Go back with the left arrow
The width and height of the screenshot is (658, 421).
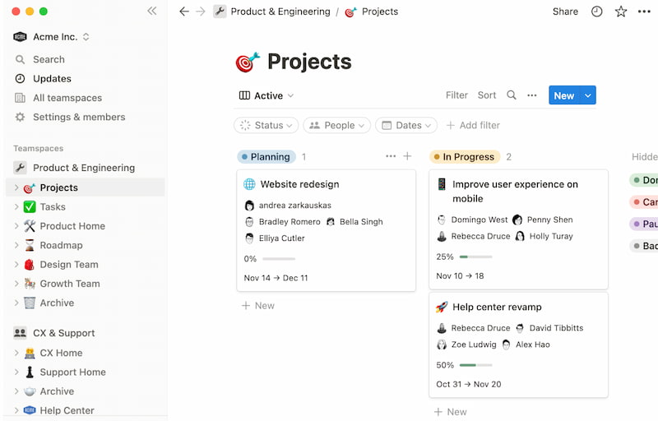pyautogui.click(x=183, y=12)
